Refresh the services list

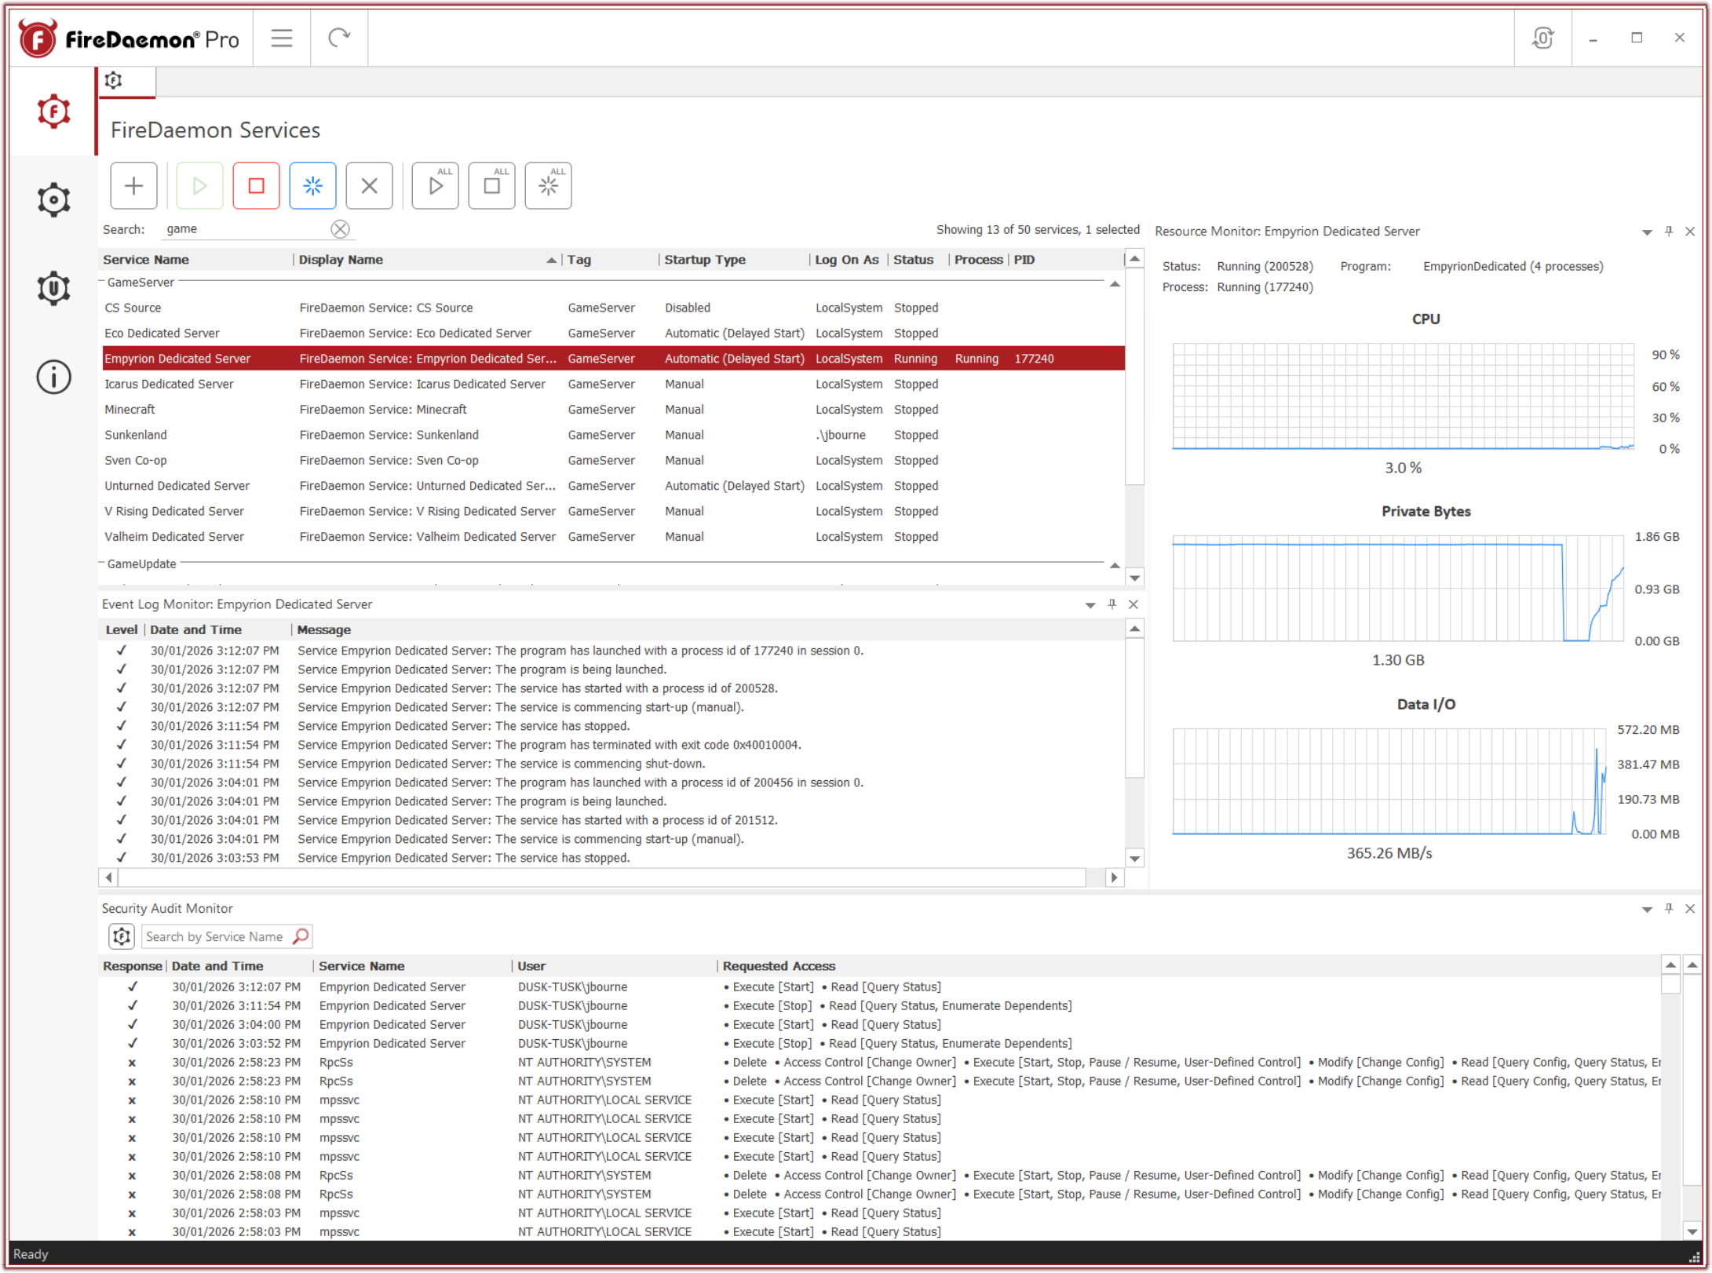coord(339,36)
